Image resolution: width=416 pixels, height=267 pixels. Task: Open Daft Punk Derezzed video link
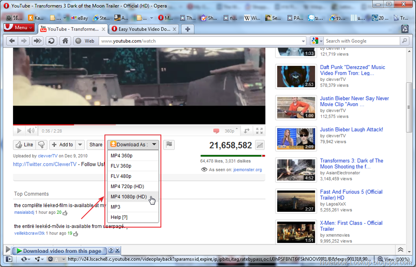click(x=352, y=70)
